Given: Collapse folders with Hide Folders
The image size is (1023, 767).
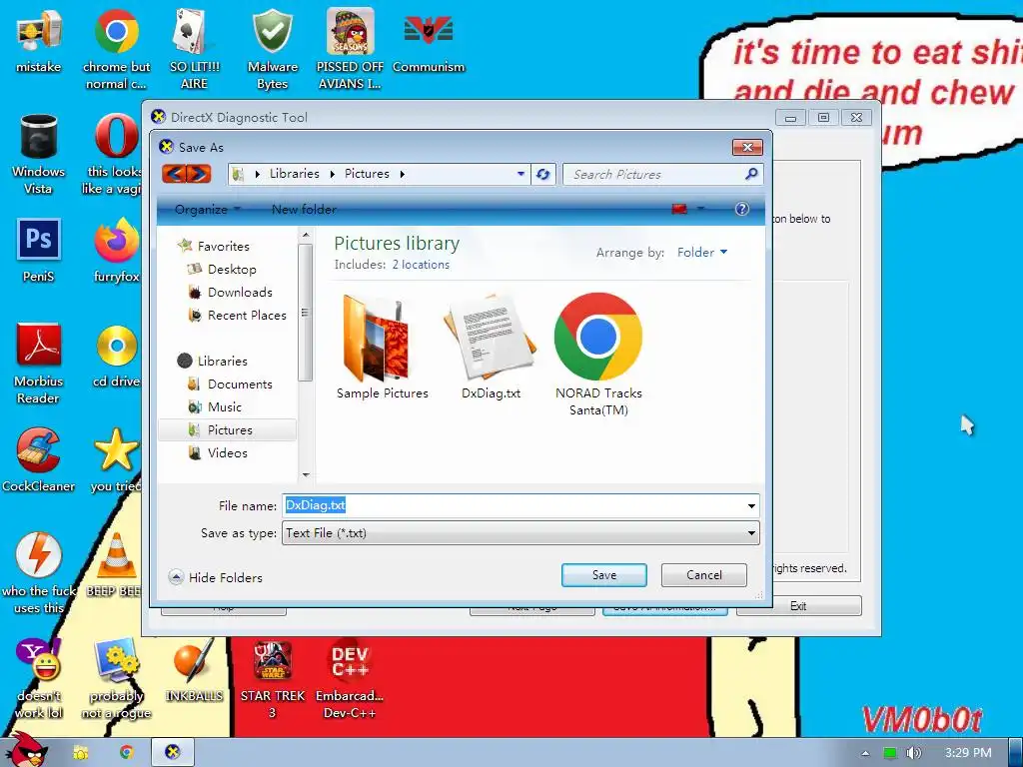Looking at the screenshot, I should [x=216, y=577].
